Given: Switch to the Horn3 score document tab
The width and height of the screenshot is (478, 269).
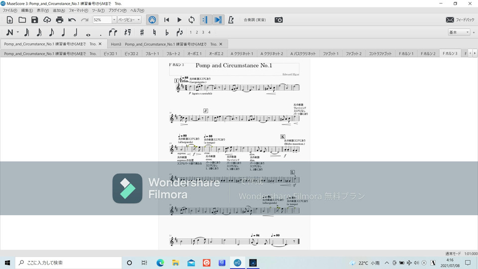Looking at the screenshot, I should point(164,44).
